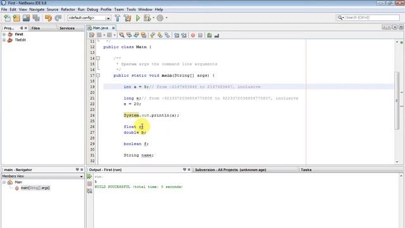The width and height of the screenshot is (405, 228).
Task: Click the Output window stop square button
Action: coord(89,184)
